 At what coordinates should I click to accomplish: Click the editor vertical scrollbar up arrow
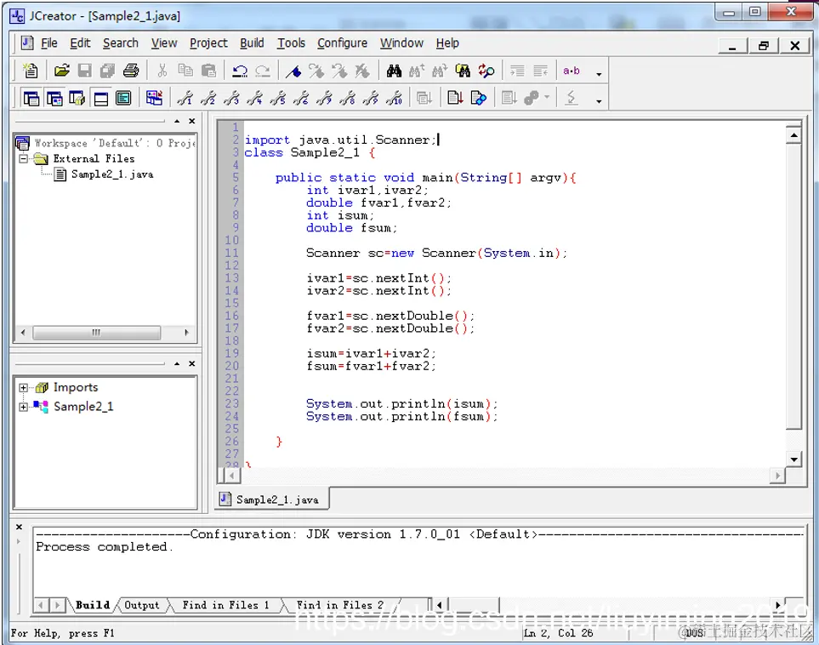[x=794, y=135]
